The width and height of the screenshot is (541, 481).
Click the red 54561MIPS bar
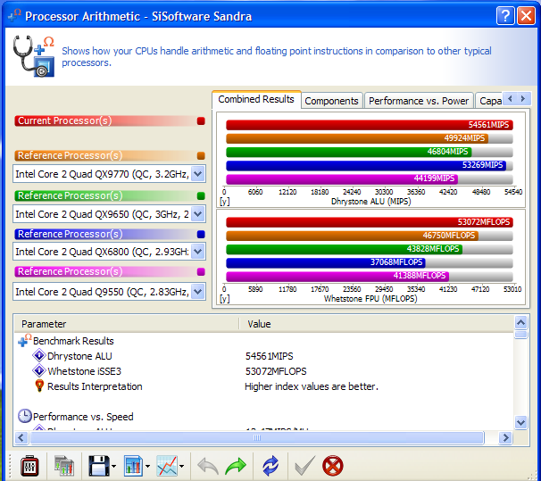tap(370, 124)
